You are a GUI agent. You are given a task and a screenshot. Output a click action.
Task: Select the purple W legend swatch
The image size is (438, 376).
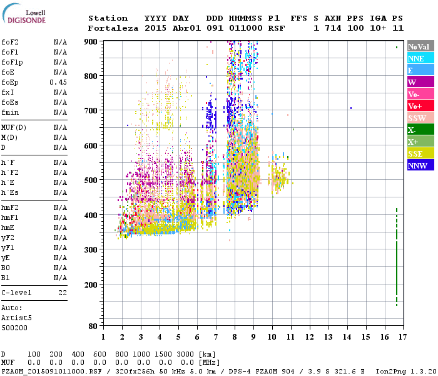click(420, 82)
